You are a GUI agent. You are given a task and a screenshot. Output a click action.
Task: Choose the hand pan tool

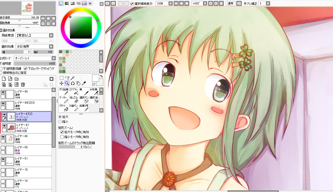[78, 83]
